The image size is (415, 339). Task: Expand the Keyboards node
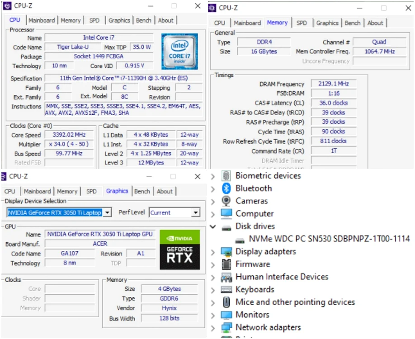[x=213, y=290]
